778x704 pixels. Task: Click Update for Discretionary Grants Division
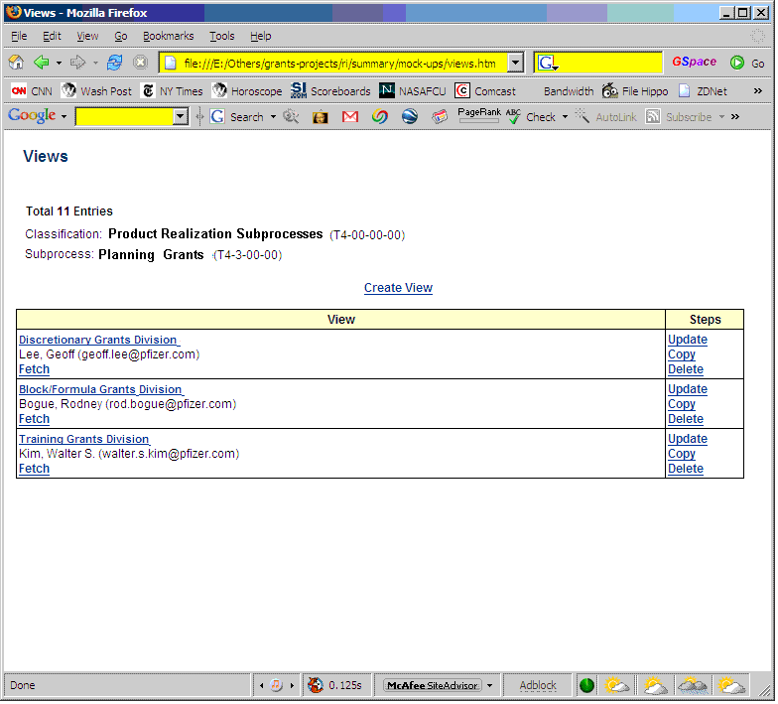coord(689,340)
